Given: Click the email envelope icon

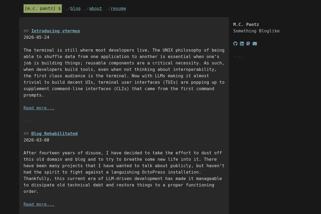Looking at the screenshot, I should (255, 44).
